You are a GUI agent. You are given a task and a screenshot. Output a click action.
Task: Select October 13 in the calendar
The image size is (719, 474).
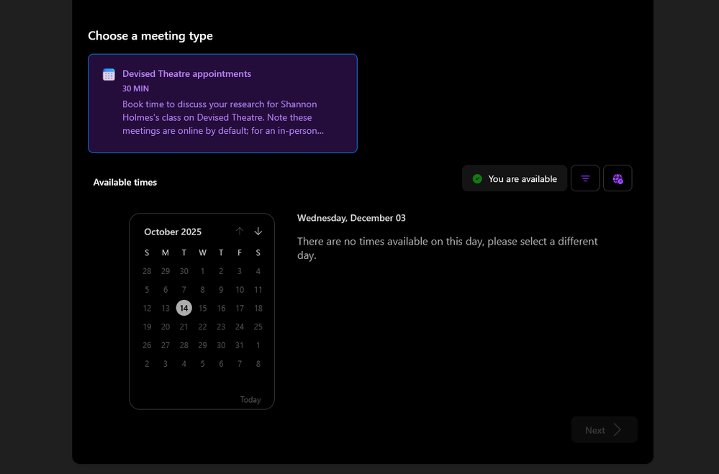click(166, 308)
